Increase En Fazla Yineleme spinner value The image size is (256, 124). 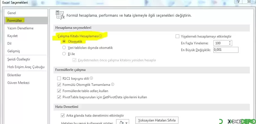coord(230,42)
